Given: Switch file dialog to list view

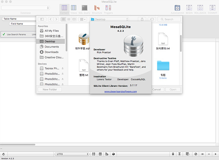Looking at the screenshot, I should coord(69,19).
